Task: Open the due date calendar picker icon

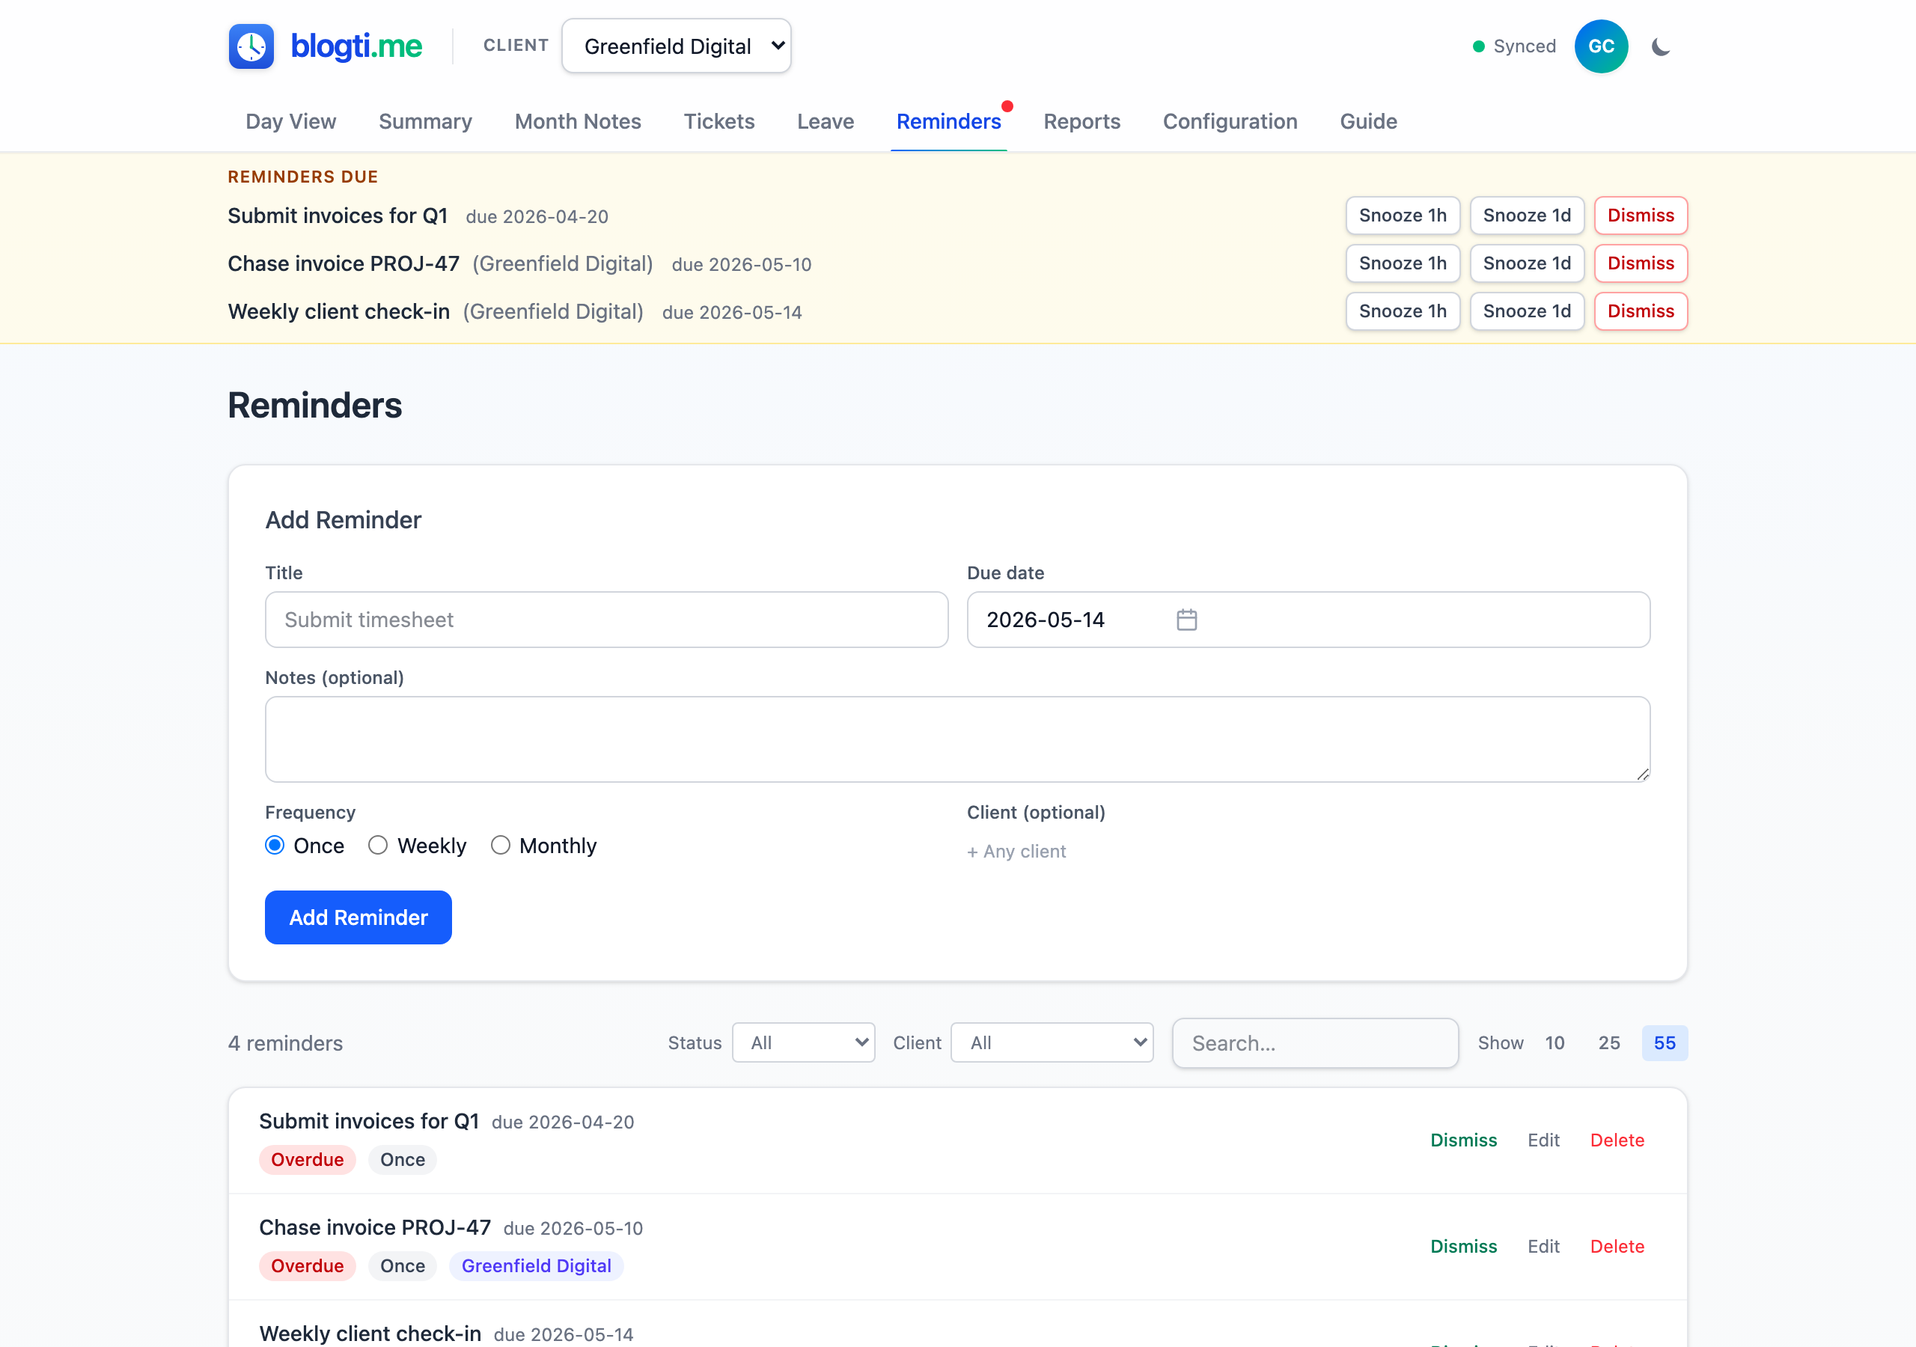Action: 1187,620
